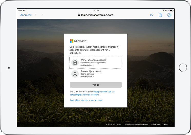
Task: Open Privacy en cookies footer link
Action: point(159,124)
